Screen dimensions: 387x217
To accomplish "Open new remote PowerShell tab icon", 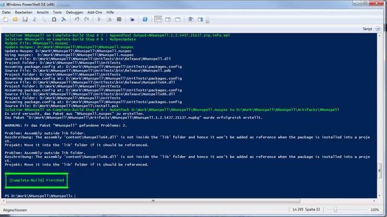I will [x=132, y=19].
